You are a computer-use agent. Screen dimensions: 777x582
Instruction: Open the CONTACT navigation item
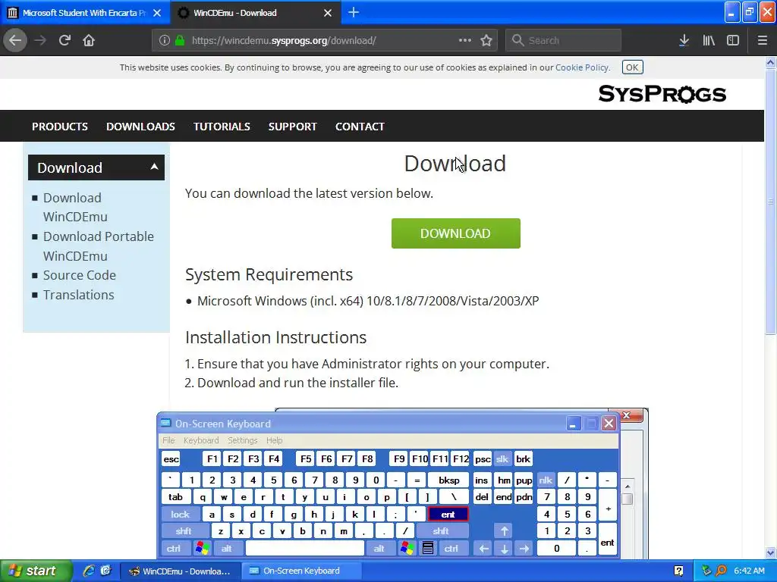[x=360, y=127]
